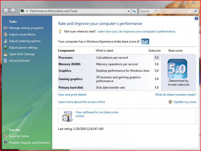Open Security Center link
Screen dimensions: 201x151
[19, 136]
